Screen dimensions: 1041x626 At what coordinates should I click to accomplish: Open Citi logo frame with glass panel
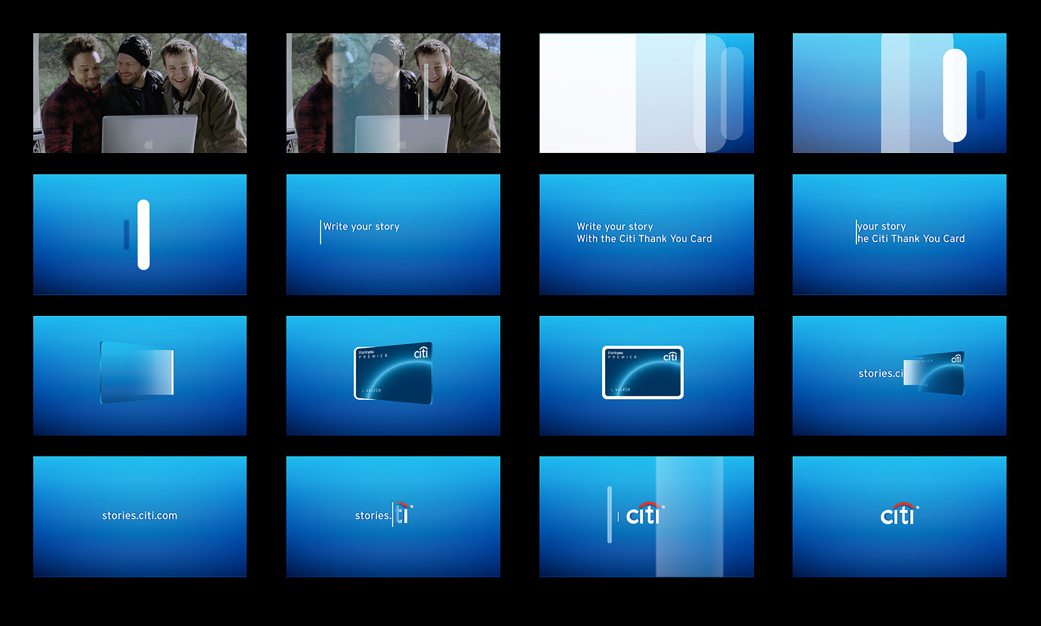pos(647,517)
